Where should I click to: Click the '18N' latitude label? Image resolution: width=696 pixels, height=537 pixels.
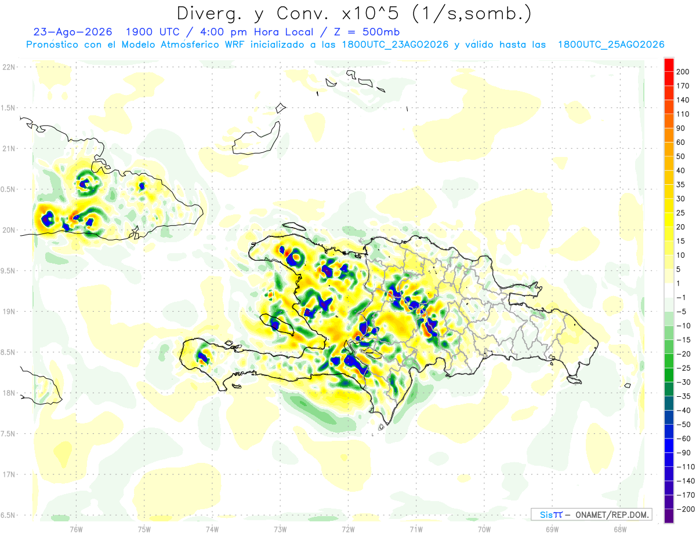point(8,393)
